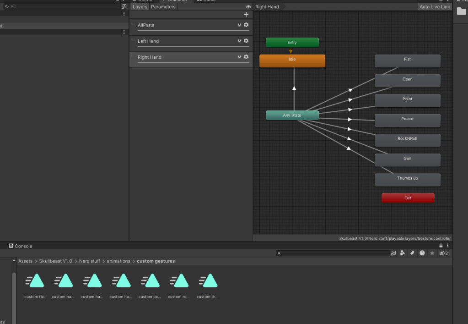
Task: Open settings gear for AllParts layer
Action: click(246, 25)
